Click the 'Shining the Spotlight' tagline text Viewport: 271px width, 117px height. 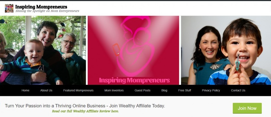pos(47,11)
